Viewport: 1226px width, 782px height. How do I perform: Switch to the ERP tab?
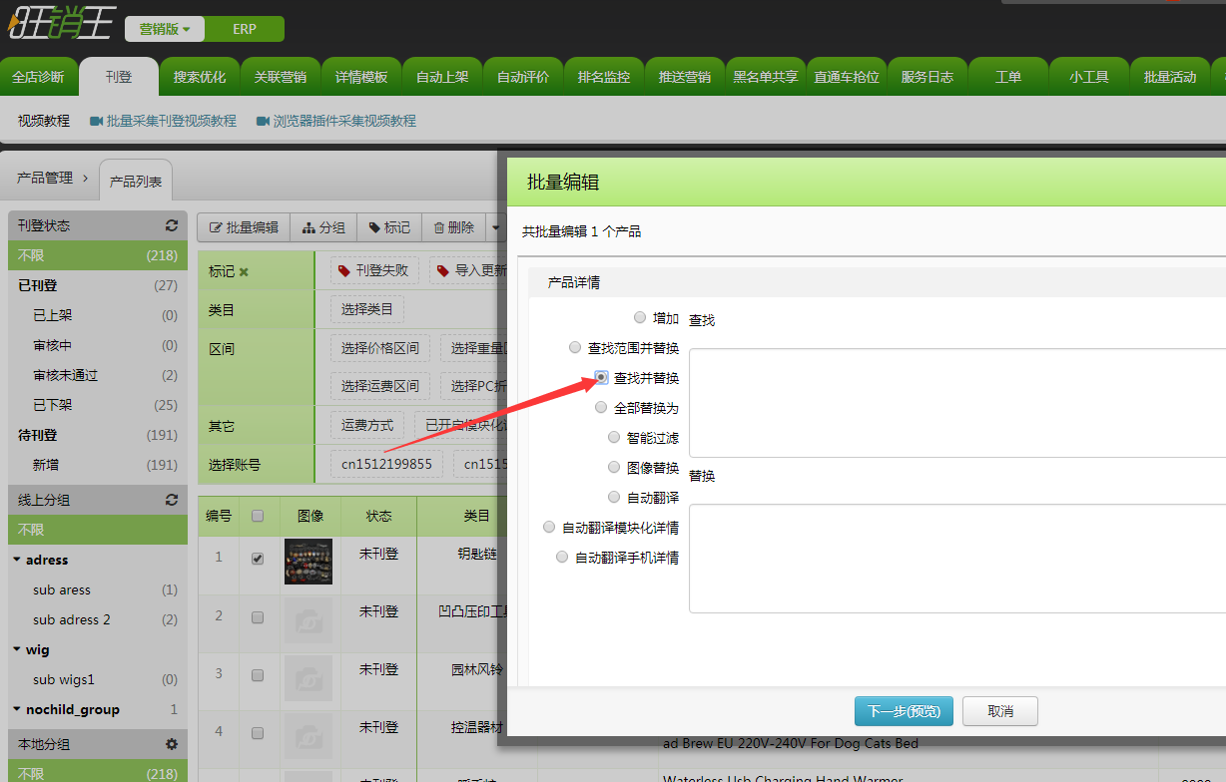click(245, 29)
